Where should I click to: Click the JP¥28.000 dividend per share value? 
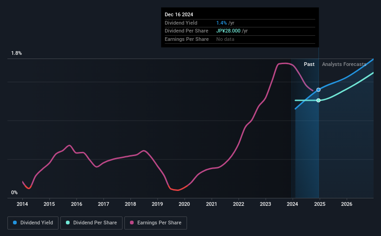pyautogui.click(x=228, y=31)
